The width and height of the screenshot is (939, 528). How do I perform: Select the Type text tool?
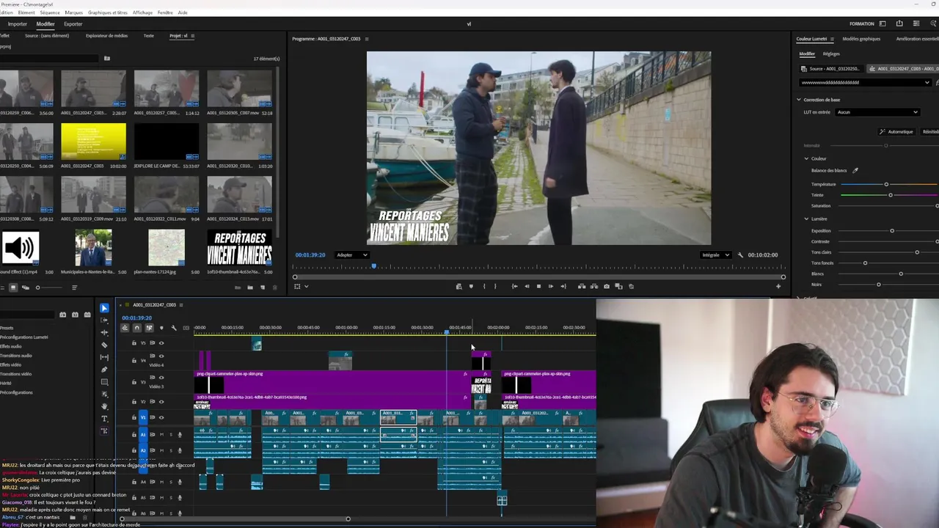(x=104, y=419)
